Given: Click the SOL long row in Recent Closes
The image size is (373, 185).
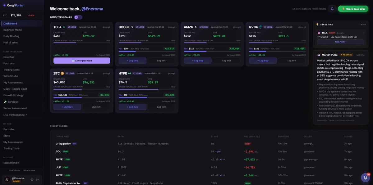Looking at the screenshot, I should pos(209,151).
